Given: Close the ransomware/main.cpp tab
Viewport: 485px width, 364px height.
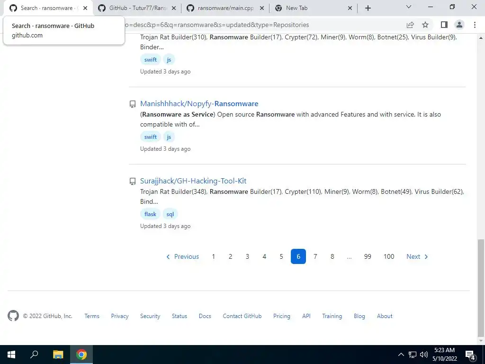Looking at the screenshot, I should tap(261, 9).
